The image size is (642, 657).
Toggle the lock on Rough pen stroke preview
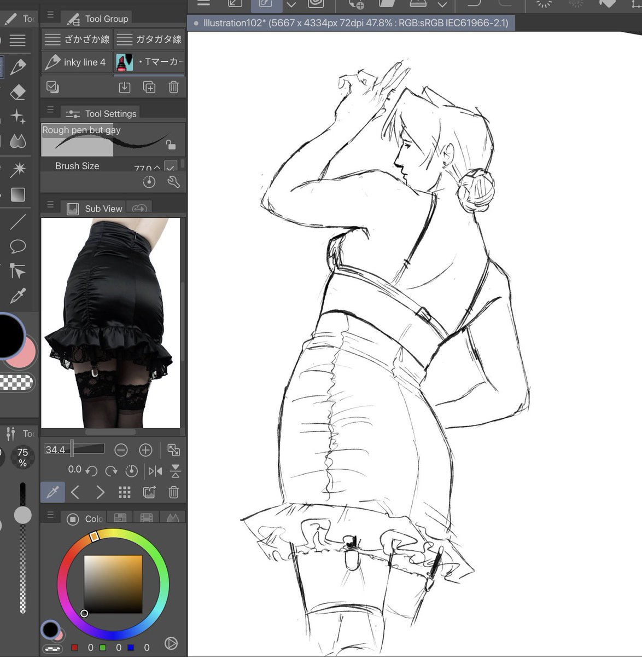(x=171, y=145)
